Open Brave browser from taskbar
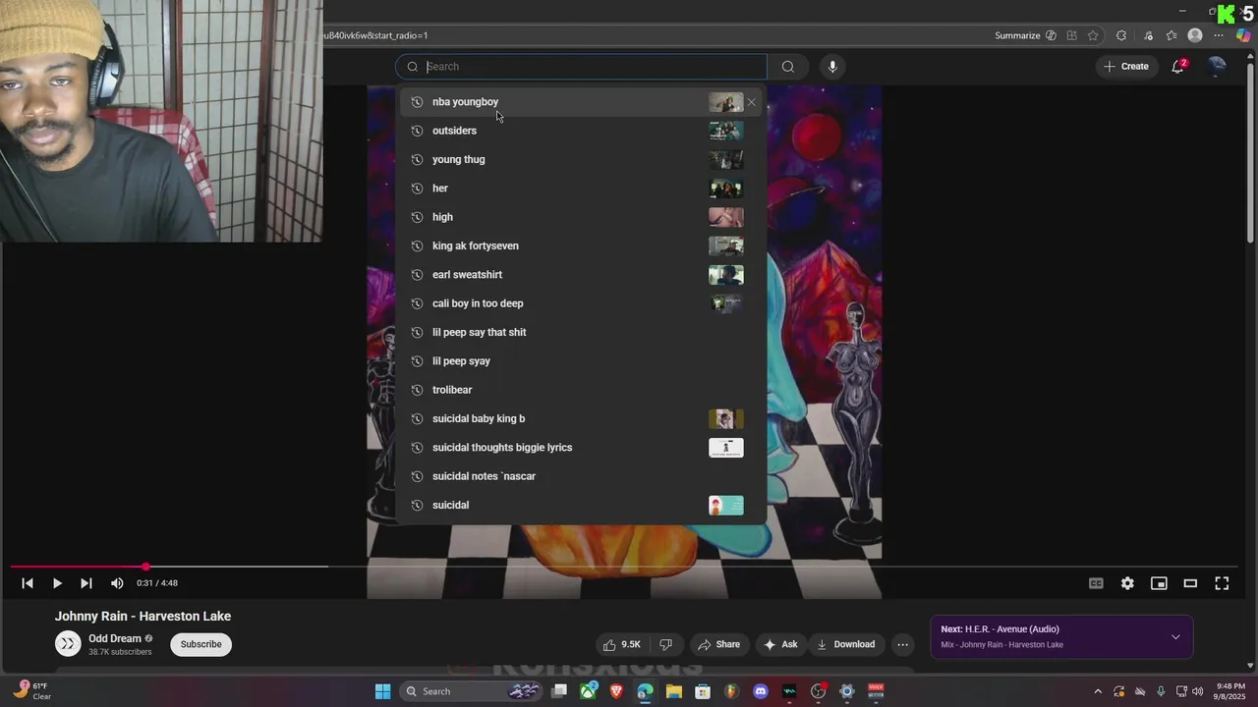Image resolution: width=1258 pixels, height=707 pixels. [x=616, y=691]
